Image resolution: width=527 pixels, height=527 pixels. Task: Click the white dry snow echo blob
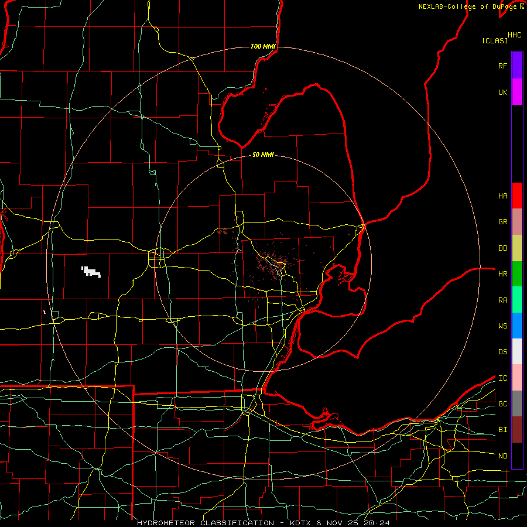coord(91,272)
